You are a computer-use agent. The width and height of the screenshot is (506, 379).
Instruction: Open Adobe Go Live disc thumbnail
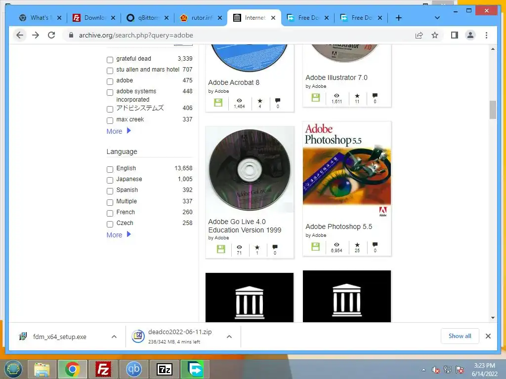250,170
